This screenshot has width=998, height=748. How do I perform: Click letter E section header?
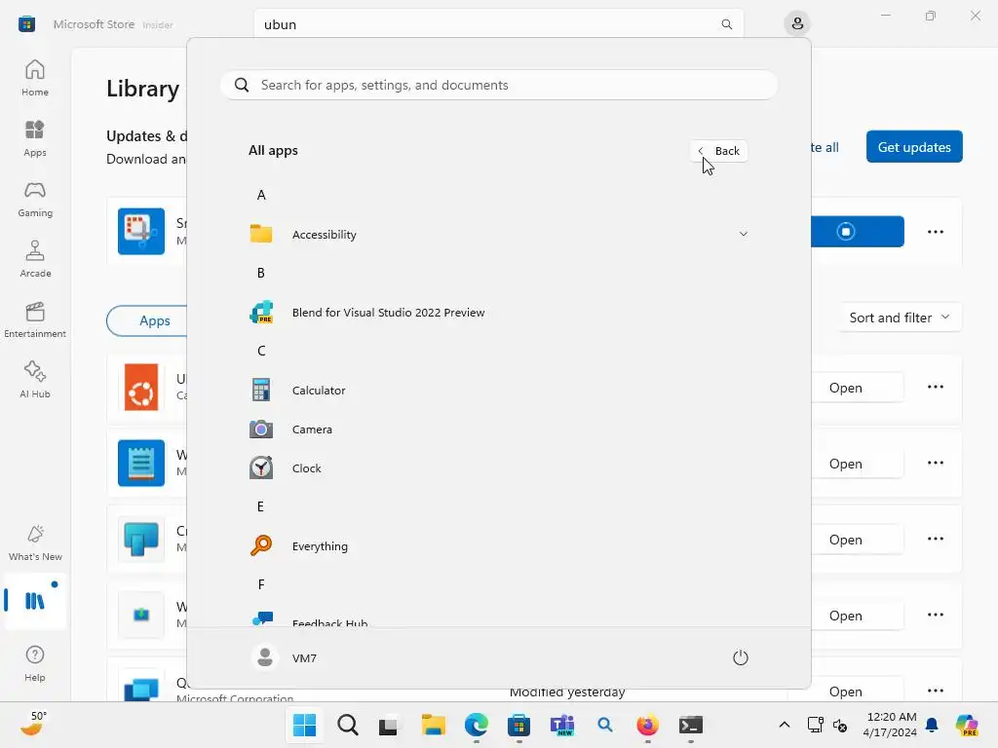pos(260,506)
